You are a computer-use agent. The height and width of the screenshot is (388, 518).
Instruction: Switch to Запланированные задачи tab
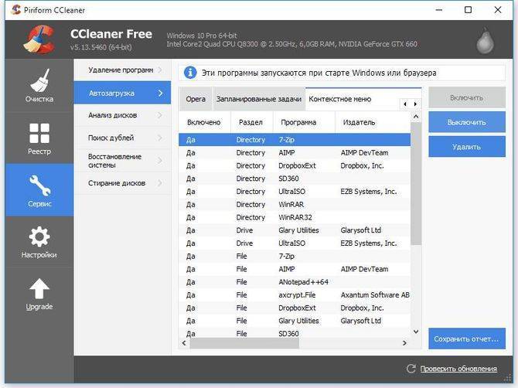click(x=259, y=99)
